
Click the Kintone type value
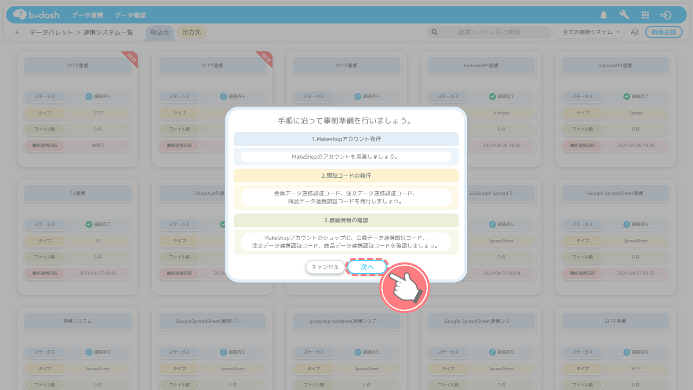tap(501, 113)
